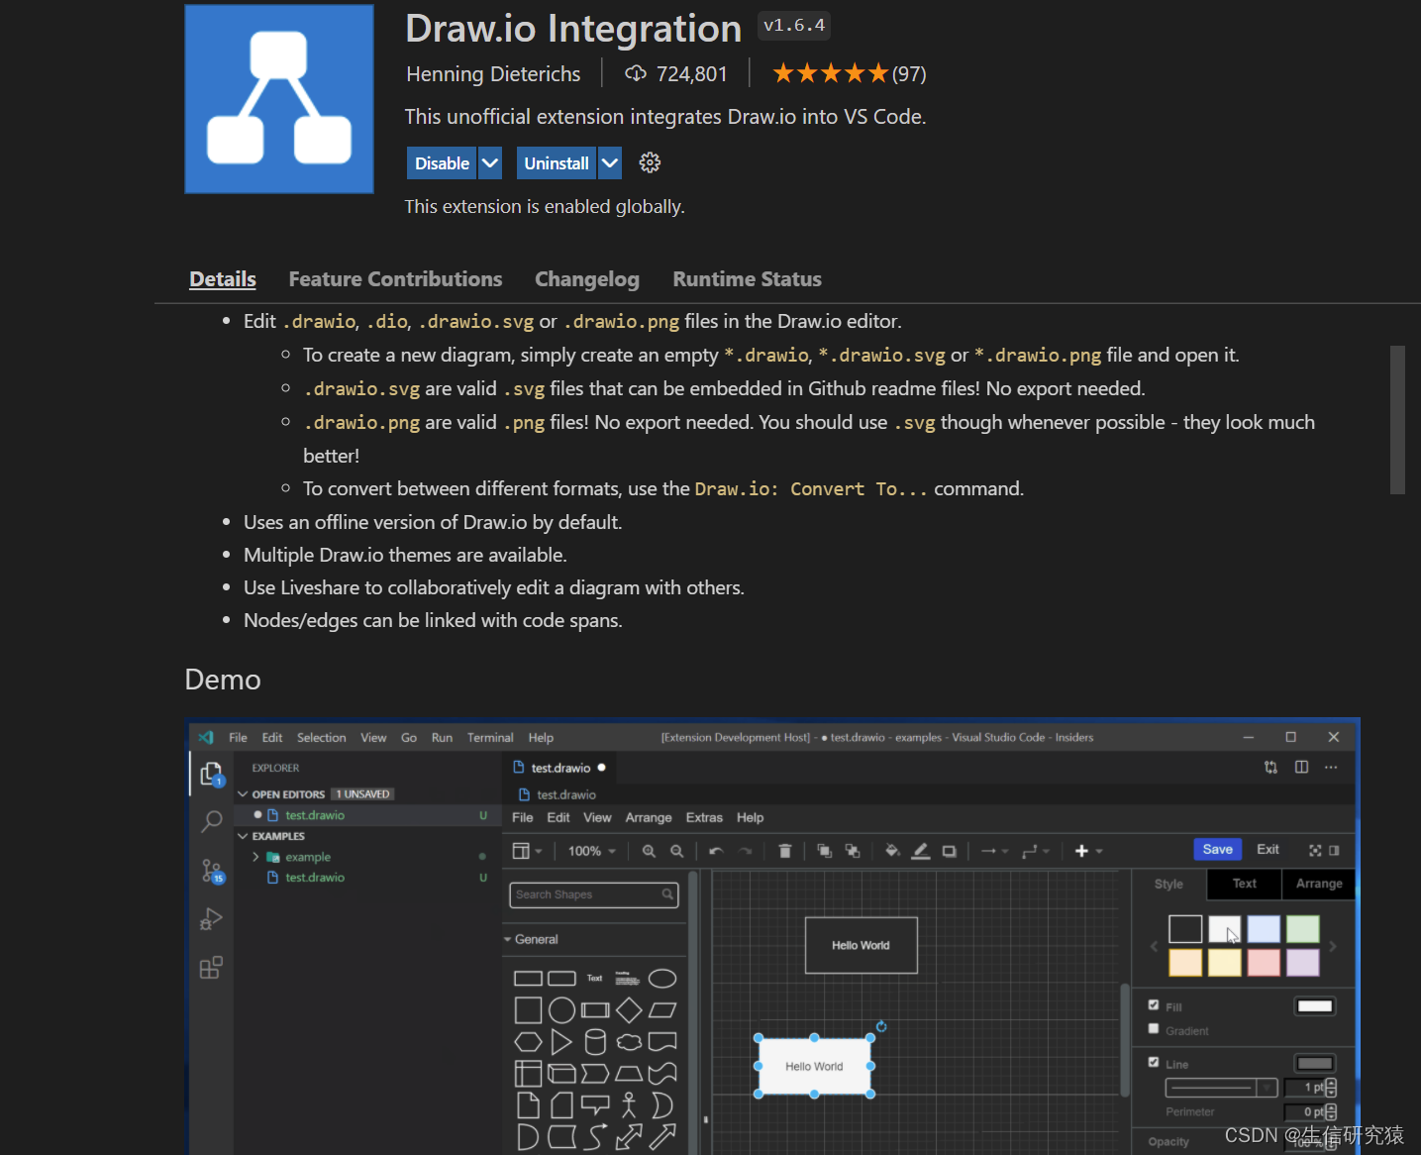Screen dimensions: 1421x1155
Task: Enable the Gradient checkbox
Action: click(1154, 1030)
